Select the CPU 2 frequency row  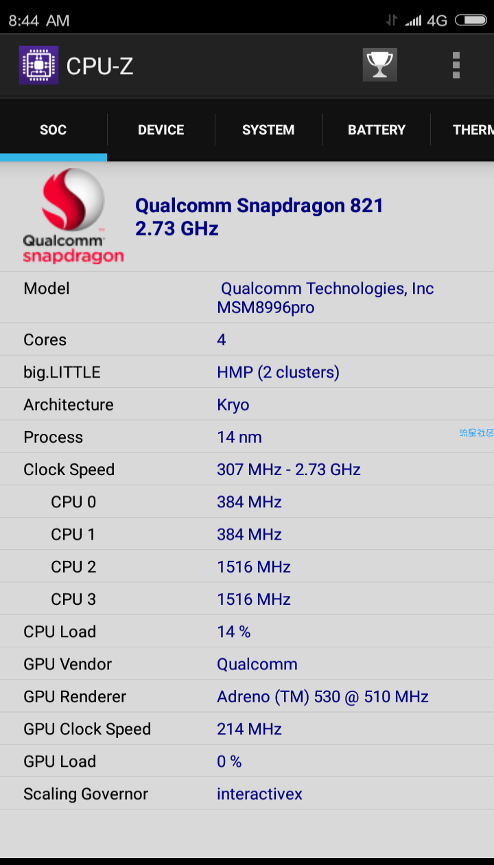pos(247,567)
